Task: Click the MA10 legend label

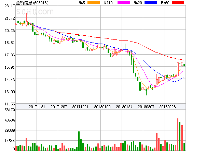Action: (108, 3)
